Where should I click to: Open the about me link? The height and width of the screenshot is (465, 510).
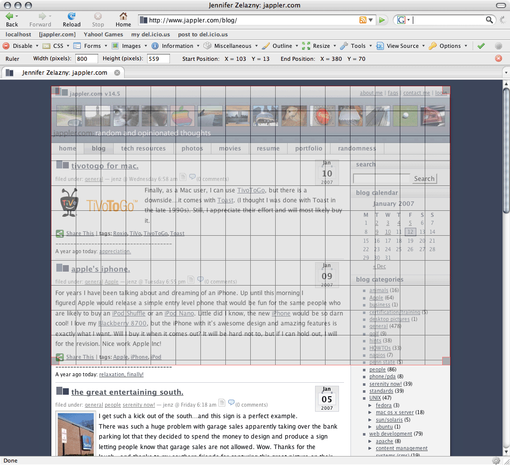pyautogui.click(x=371, y=93)
